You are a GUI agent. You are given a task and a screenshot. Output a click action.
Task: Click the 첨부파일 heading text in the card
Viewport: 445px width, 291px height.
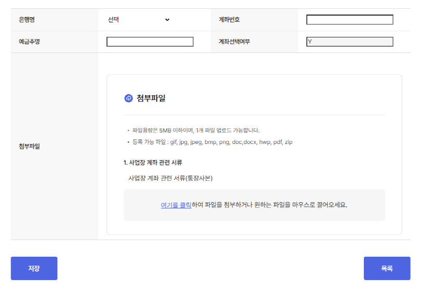pyautogui.click(x=151, y=98)
